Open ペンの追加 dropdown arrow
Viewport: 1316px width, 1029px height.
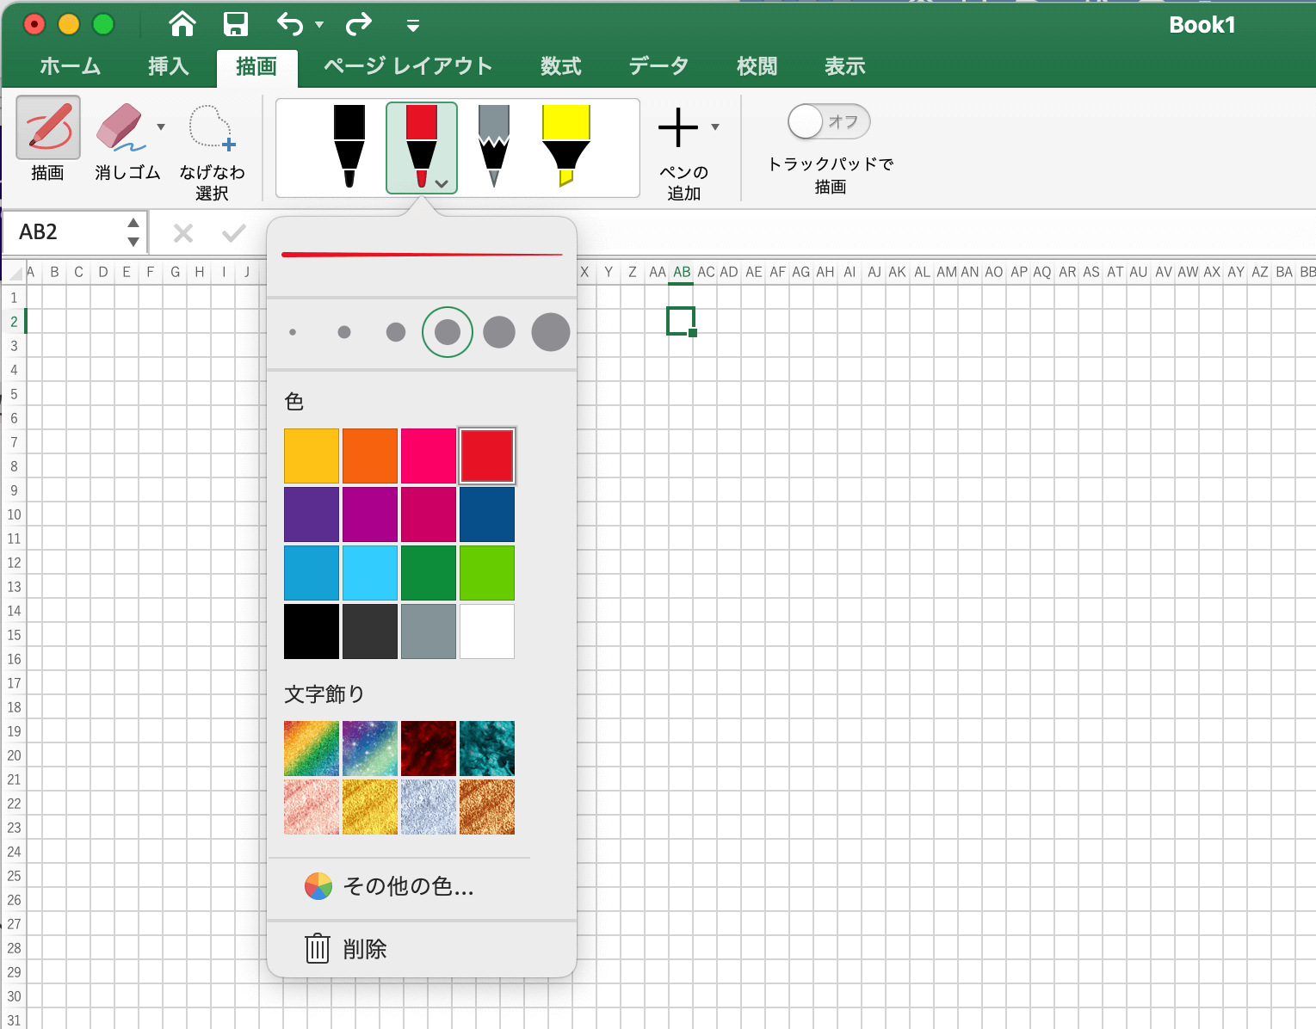(715, 127)
